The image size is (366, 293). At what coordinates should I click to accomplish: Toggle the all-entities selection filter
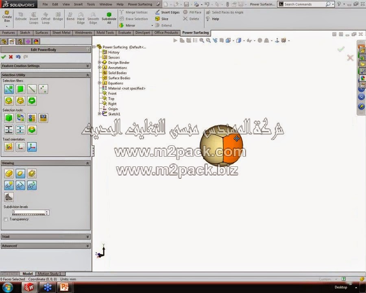click(9, 89)
